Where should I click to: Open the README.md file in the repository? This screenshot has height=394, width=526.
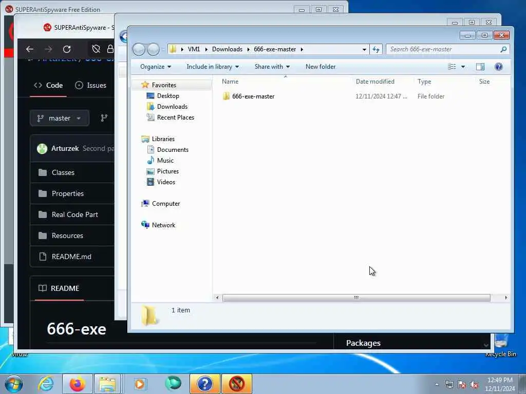click(71, 257)
